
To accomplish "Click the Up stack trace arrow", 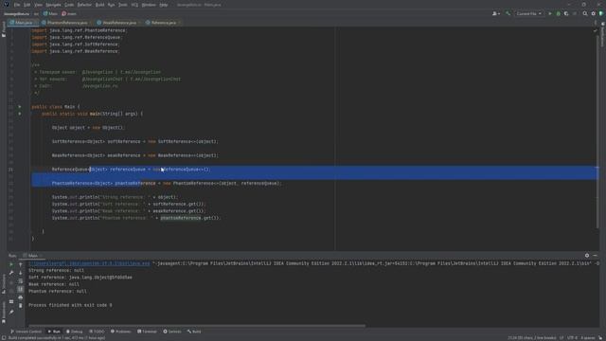I will 21,264.
